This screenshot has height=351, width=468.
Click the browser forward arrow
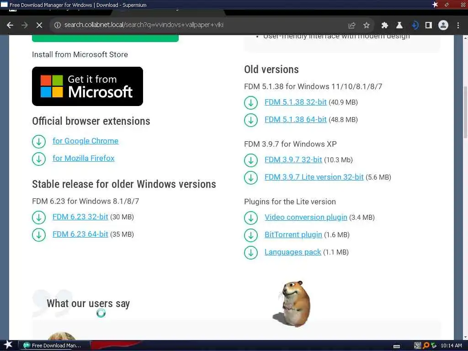point(25,25)
